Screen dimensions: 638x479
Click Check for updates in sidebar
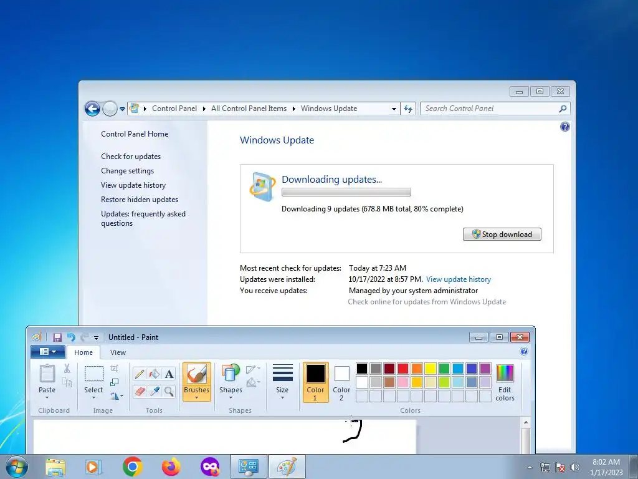pyautogui.click(x=131, y=157)
